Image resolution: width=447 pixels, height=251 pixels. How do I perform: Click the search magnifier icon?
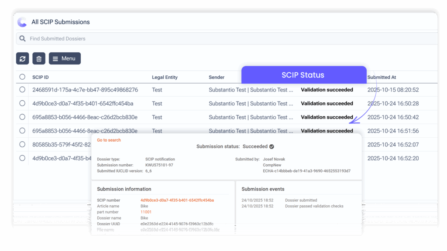click(22, 39)
